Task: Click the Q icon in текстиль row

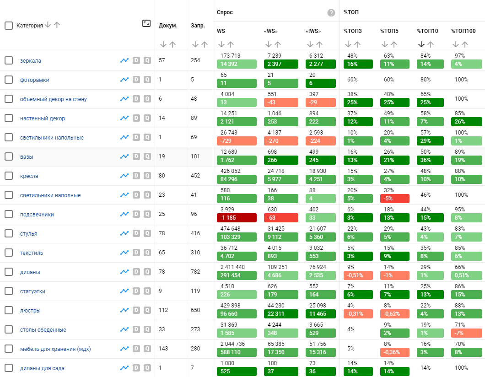Action: click(x=147, y=253)
